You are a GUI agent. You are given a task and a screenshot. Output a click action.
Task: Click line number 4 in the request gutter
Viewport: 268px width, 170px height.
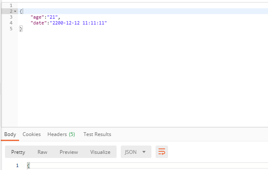(x=10, y=23)
